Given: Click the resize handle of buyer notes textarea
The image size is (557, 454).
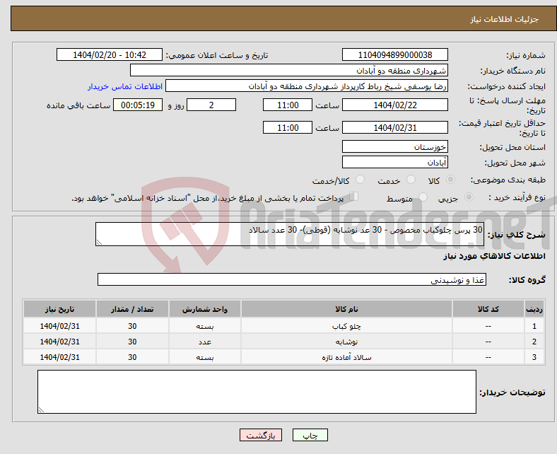Looking at the screenshot, I should point(41,410).
